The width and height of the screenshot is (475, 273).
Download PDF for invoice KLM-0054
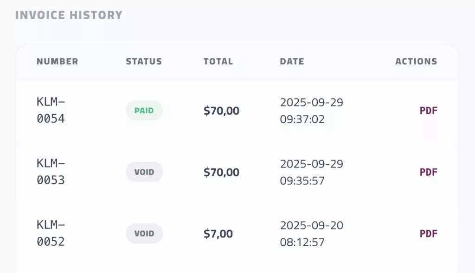click(428, 110)
